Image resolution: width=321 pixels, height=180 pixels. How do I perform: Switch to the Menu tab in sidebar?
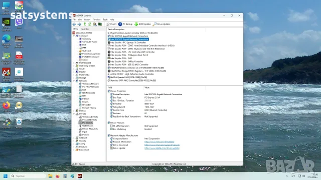coord(75,29)
